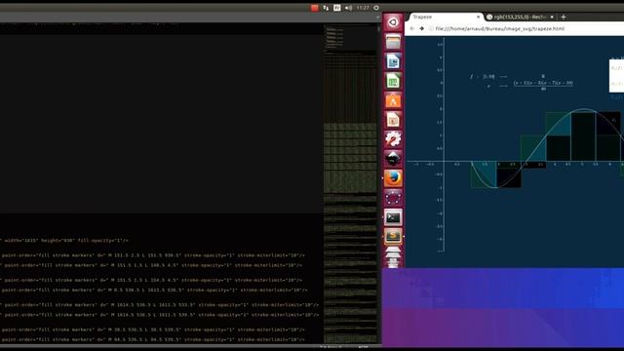This screenshot has height=351, width=624.
Task: Click the function formula text on graph
Action: tap(522, 82)
